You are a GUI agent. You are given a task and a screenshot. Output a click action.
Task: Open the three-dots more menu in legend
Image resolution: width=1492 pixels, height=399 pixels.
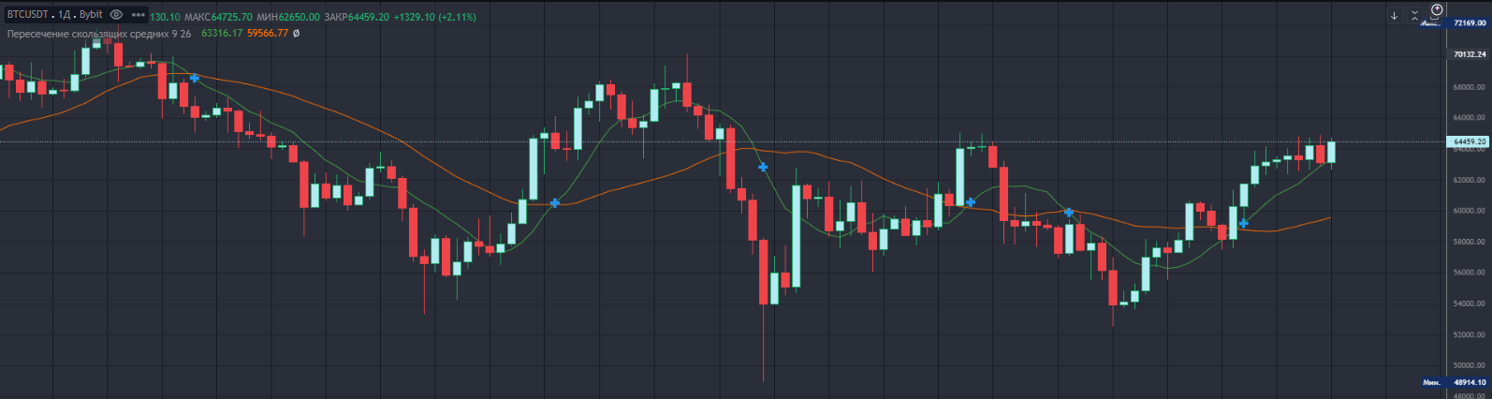(x=139, y=15)
